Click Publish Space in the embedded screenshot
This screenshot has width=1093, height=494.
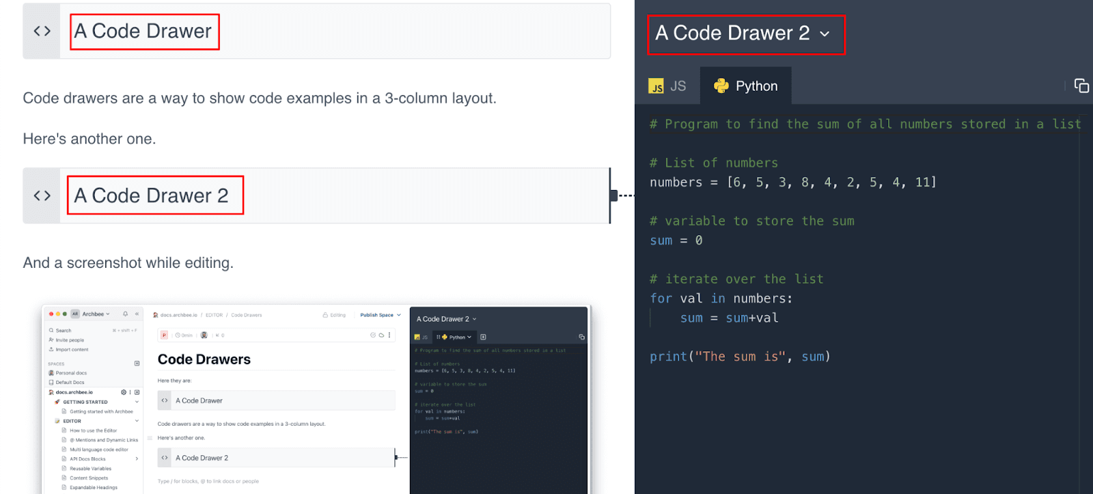[376, 315]
